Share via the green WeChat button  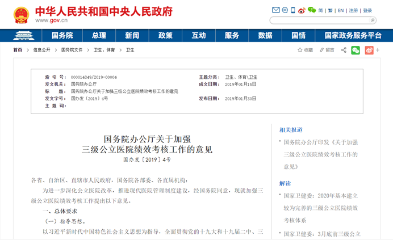pyautogui.click(x=356, y=50)
